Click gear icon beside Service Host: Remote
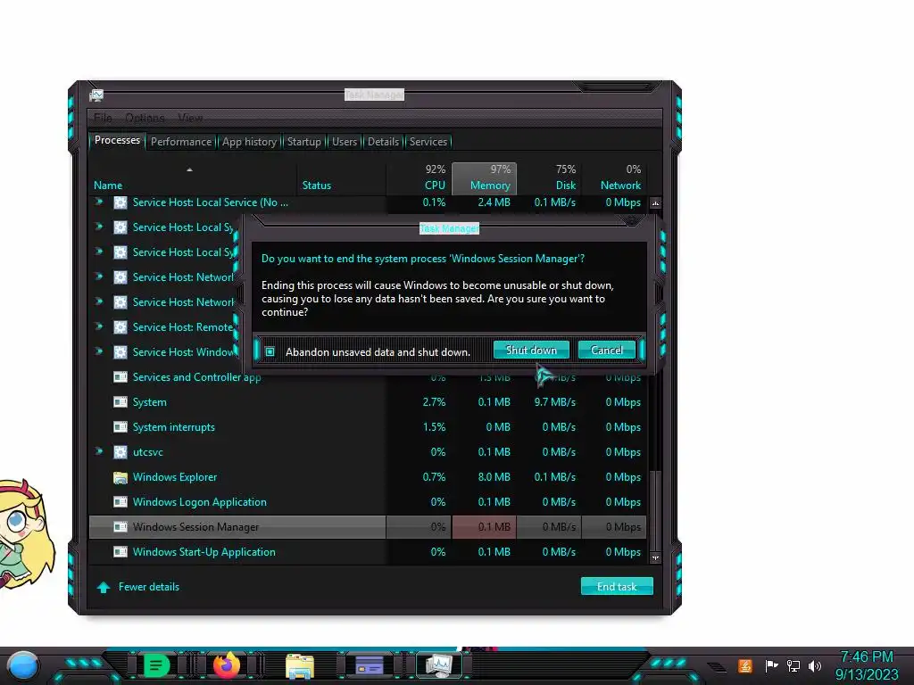 [120, 327]
